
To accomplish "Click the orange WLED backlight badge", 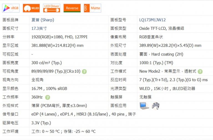I will point(31,8).
